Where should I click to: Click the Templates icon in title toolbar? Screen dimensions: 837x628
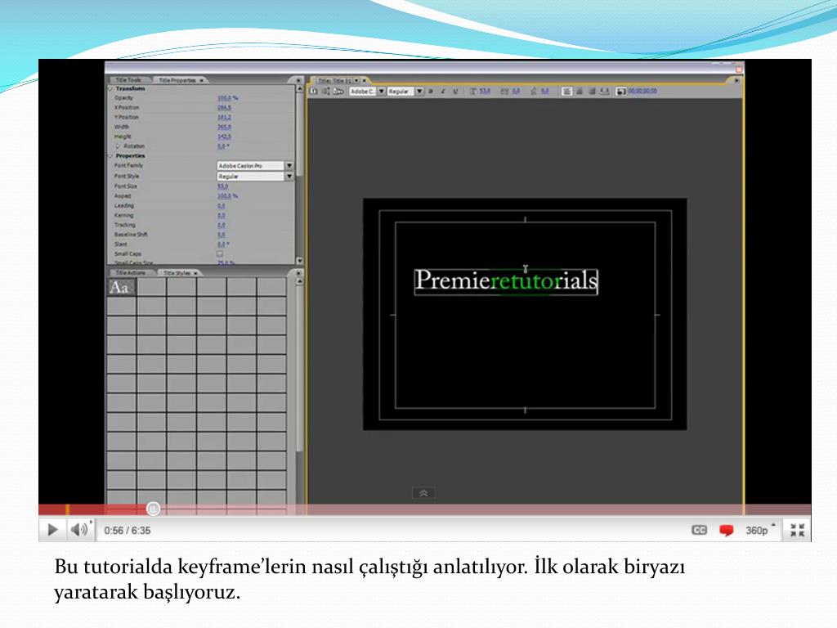pyautogui.click(x=339, y=92)
